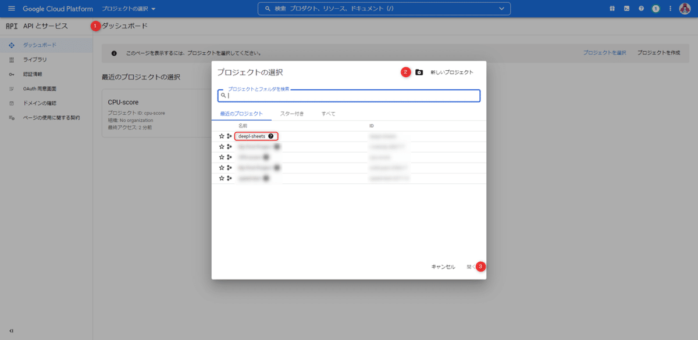Click the info icon in banner
Image resolution: width=698 pixels, height=340 pixels.
tap(113, 53)
